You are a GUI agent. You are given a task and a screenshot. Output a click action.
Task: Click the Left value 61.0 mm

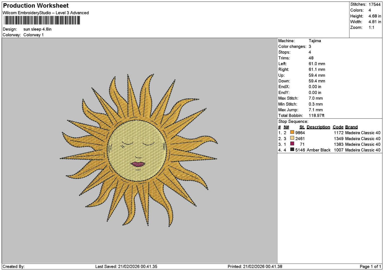pos(317,64)
